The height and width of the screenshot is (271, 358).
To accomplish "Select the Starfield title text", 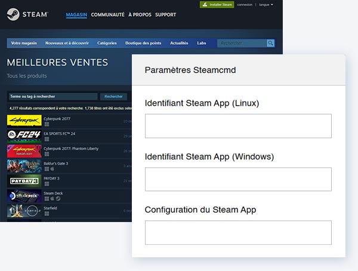I will point(50,208).
